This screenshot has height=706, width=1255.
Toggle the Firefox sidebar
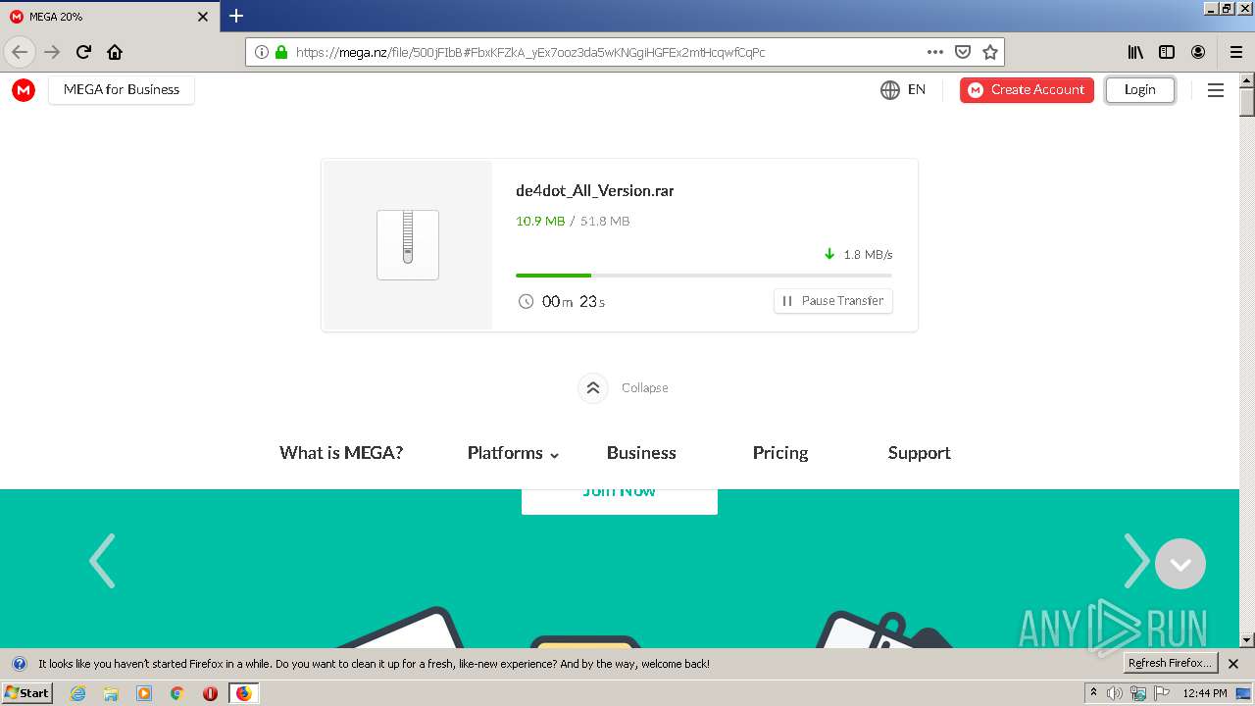[x=1167, y=52]
